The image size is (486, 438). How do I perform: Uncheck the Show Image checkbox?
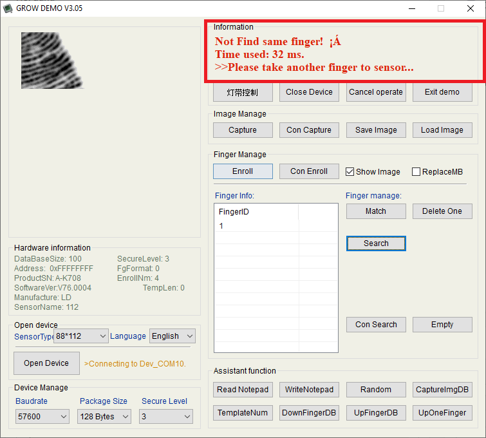(350, 172)
